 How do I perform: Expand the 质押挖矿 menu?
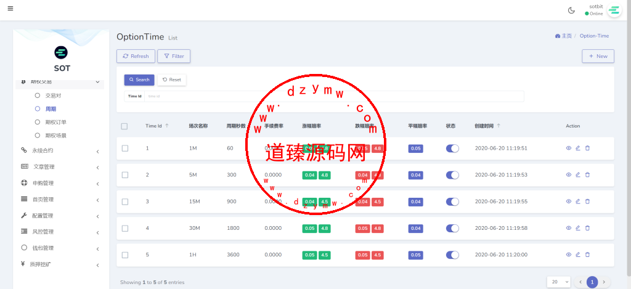coord(60,264)
